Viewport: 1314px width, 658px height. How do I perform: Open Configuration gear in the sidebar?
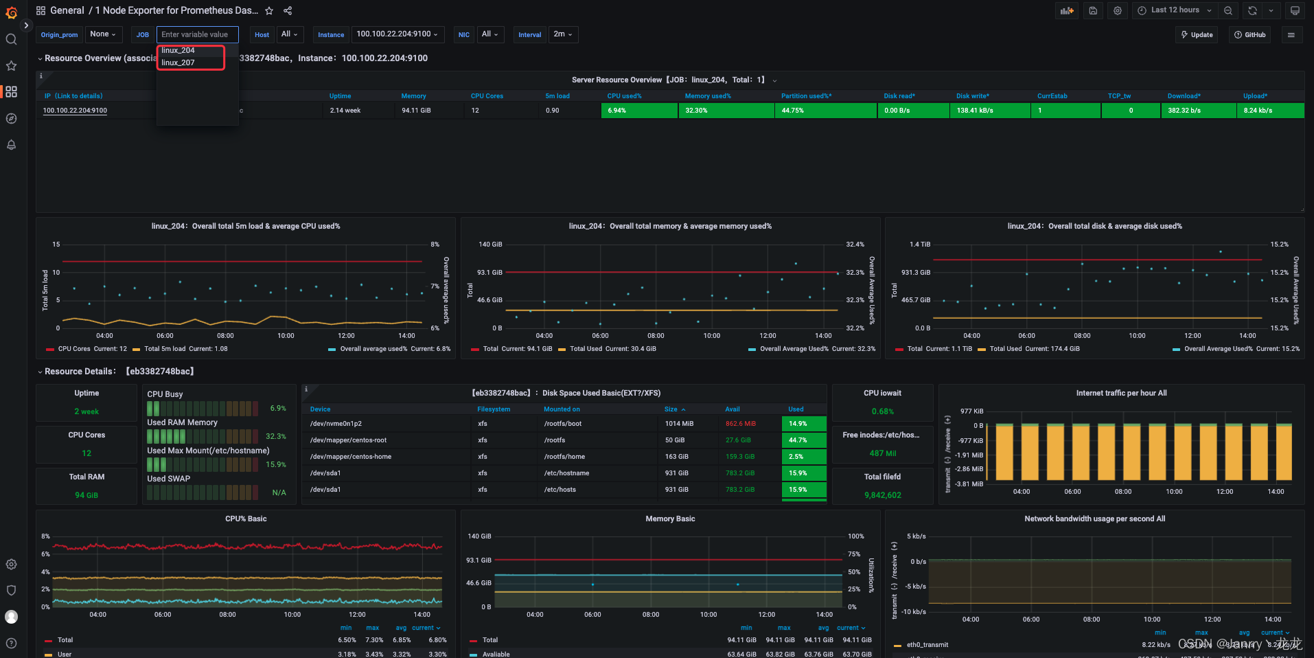pos(11,564)
